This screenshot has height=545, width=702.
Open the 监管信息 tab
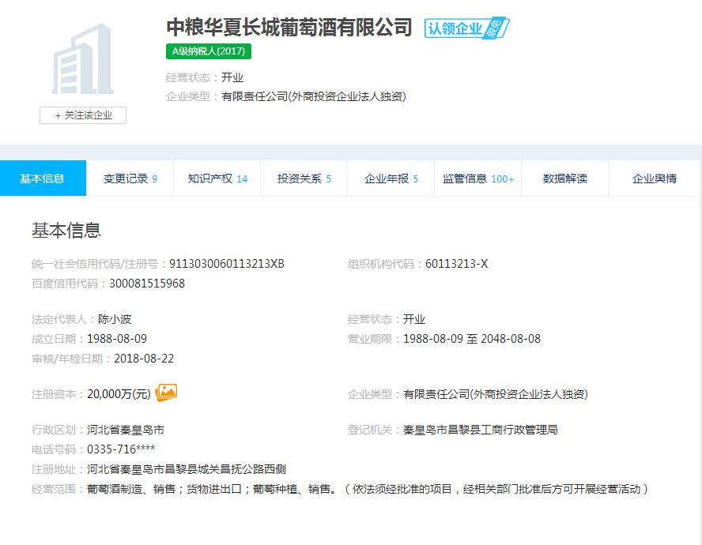477,179
